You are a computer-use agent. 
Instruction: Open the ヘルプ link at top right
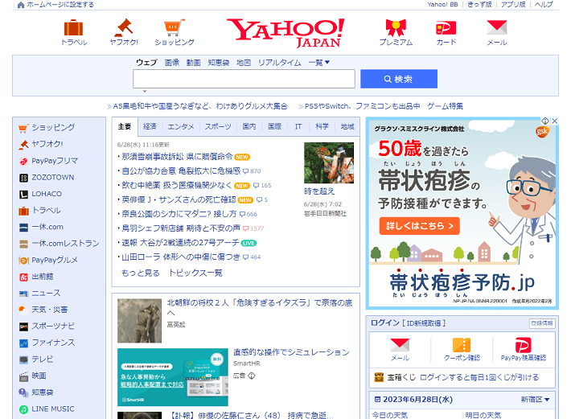point(544,5)
